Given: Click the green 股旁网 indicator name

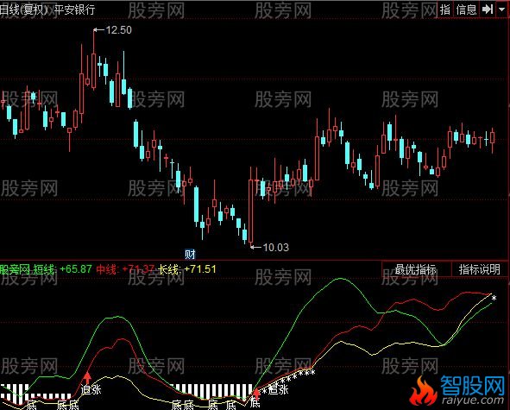Looking at the screenshot, I should click(x=15, y=269).
